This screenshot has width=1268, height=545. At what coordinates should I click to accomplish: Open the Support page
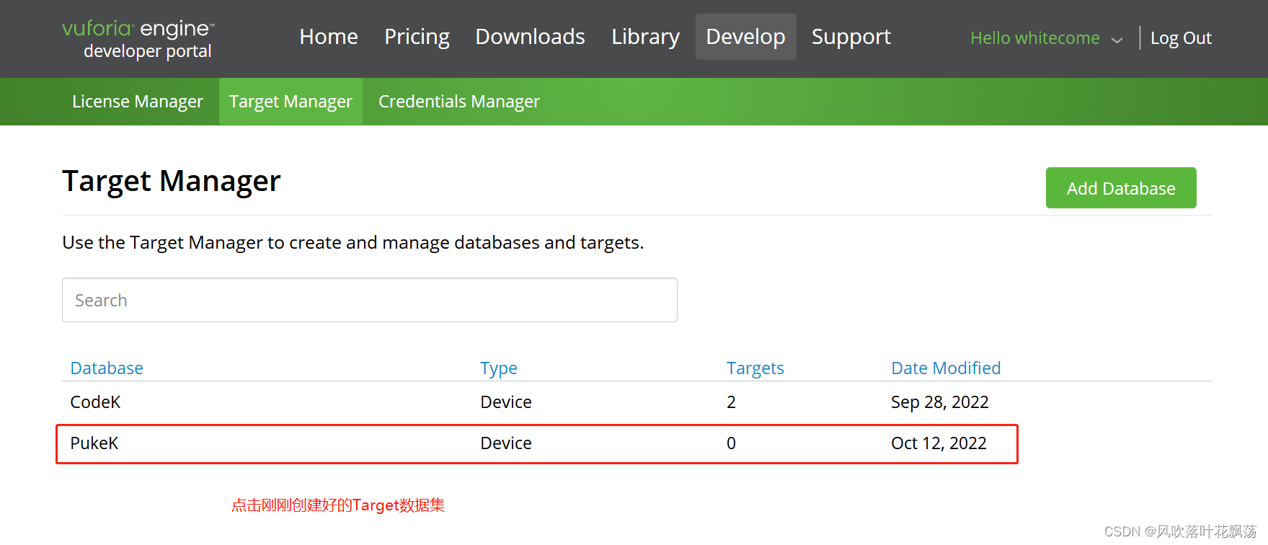click(851, 37)
